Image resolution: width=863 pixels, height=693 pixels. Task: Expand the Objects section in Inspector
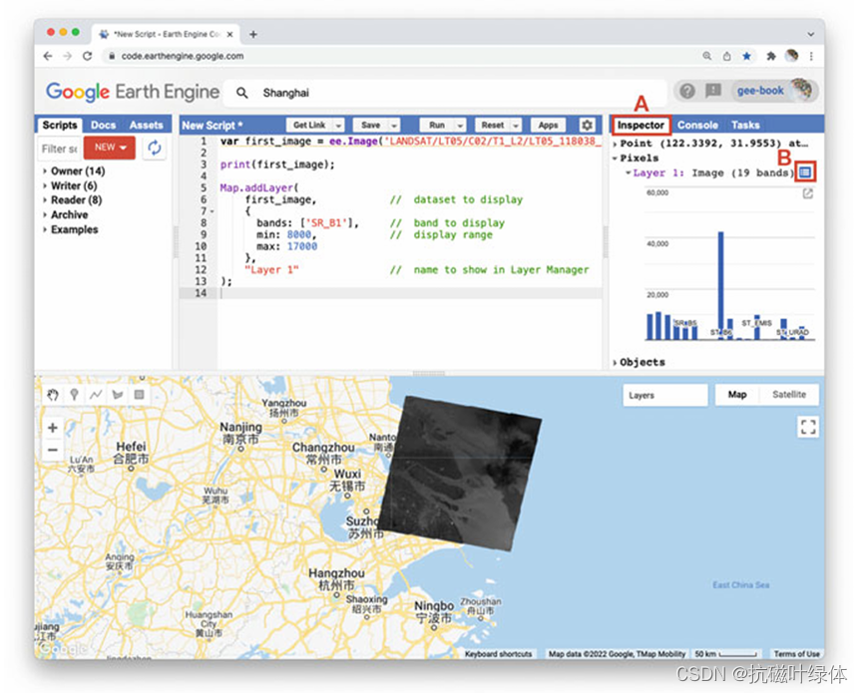615,362
